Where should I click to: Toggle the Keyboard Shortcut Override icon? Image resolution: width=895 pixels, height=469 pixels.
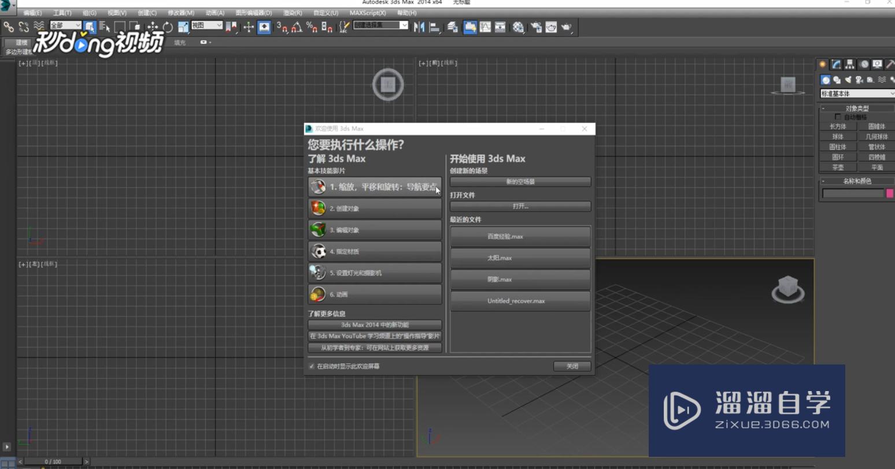(264, 27)
